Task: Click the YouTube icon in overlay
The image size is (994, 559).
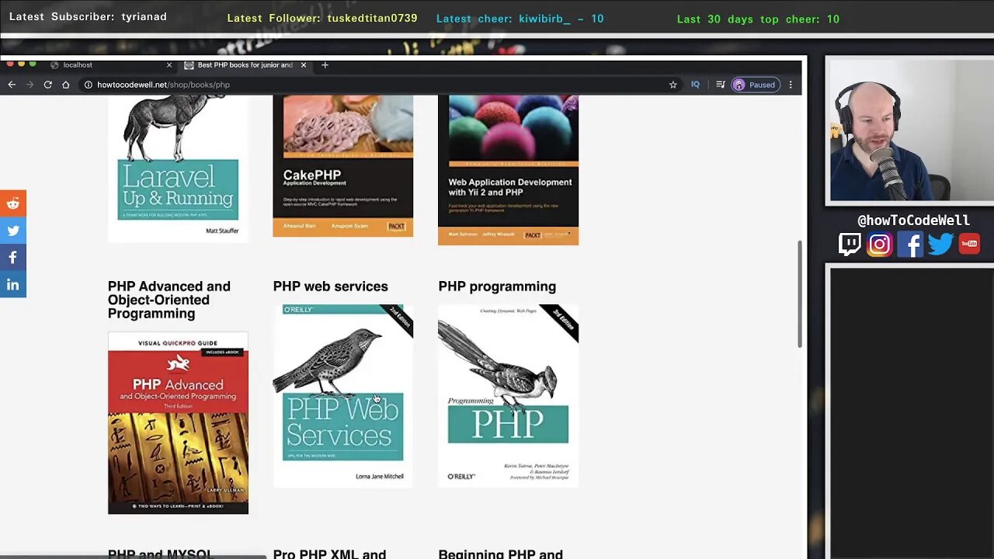Action: coord(969,244)
